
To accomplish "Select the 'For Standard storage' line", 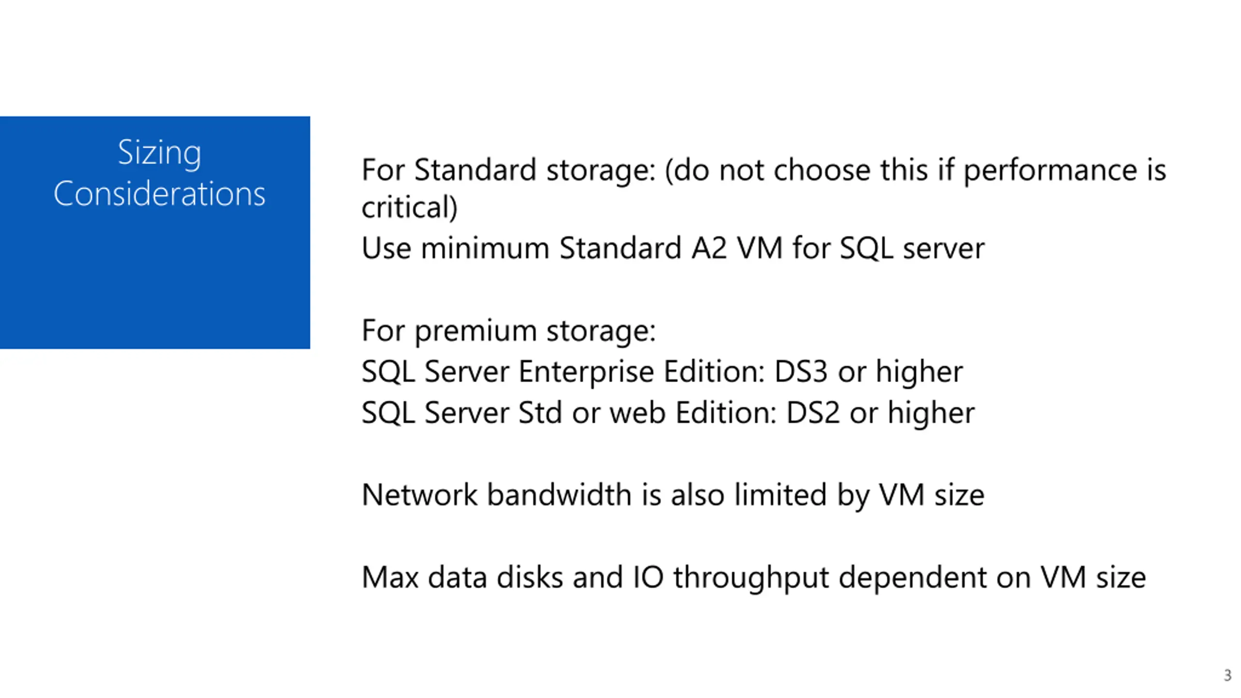I will click(x=764, y=170).
